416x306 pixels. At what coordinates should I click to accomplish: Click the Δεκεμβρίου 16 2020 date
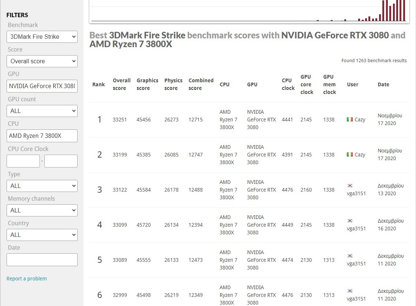[x=390, y=224]
